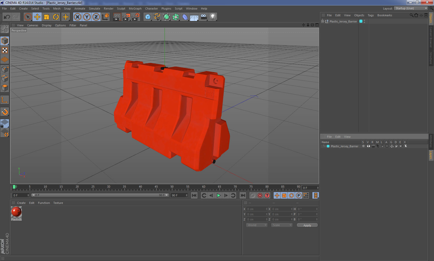Open the deformer objects icon
The width and height of the screenshot is (434, 261).
[x=185, y=17]
